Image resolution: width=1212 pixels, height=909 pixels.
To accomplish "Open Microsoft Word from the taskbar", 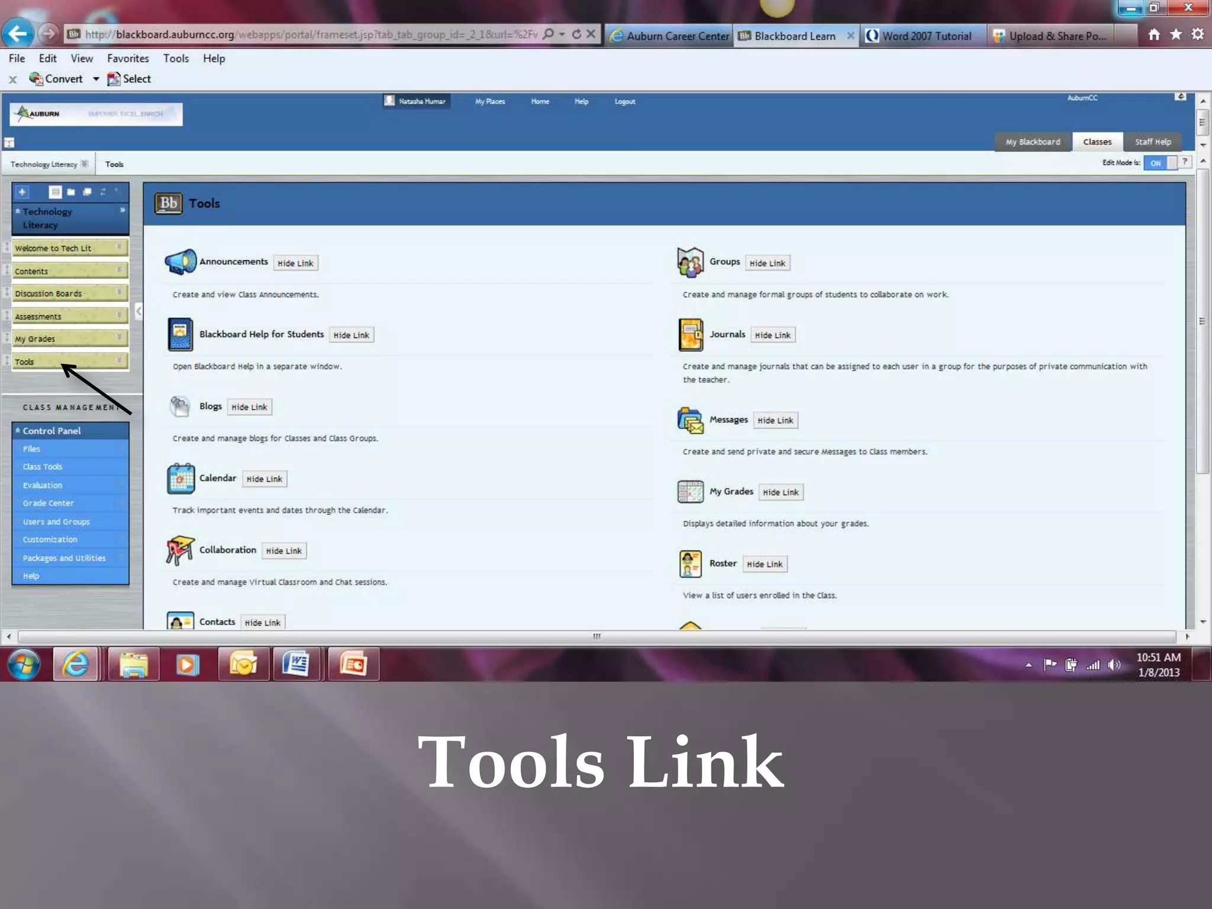I will [x=296, y=664].
